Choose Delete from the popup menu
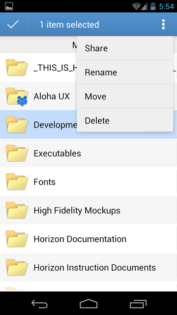The image size is (177, 315). 125,120
